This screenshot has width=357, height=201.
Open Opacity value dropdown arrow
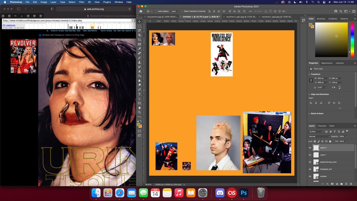pos(347,136)
